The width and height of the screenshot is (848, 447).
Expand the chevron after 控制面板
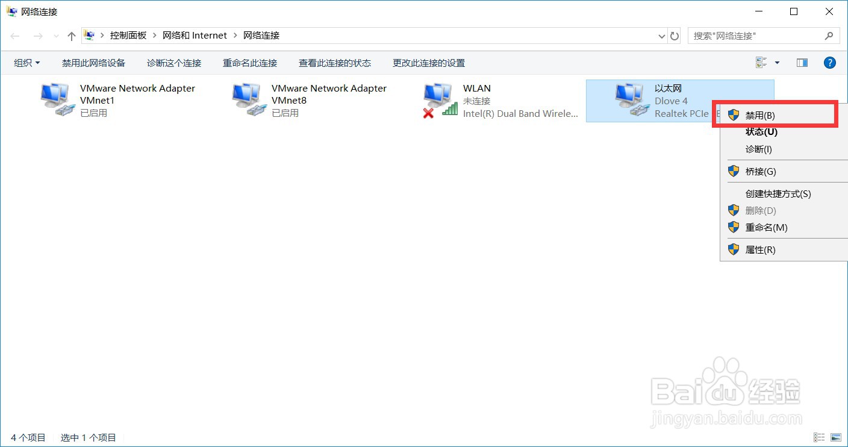pos(155,36)
